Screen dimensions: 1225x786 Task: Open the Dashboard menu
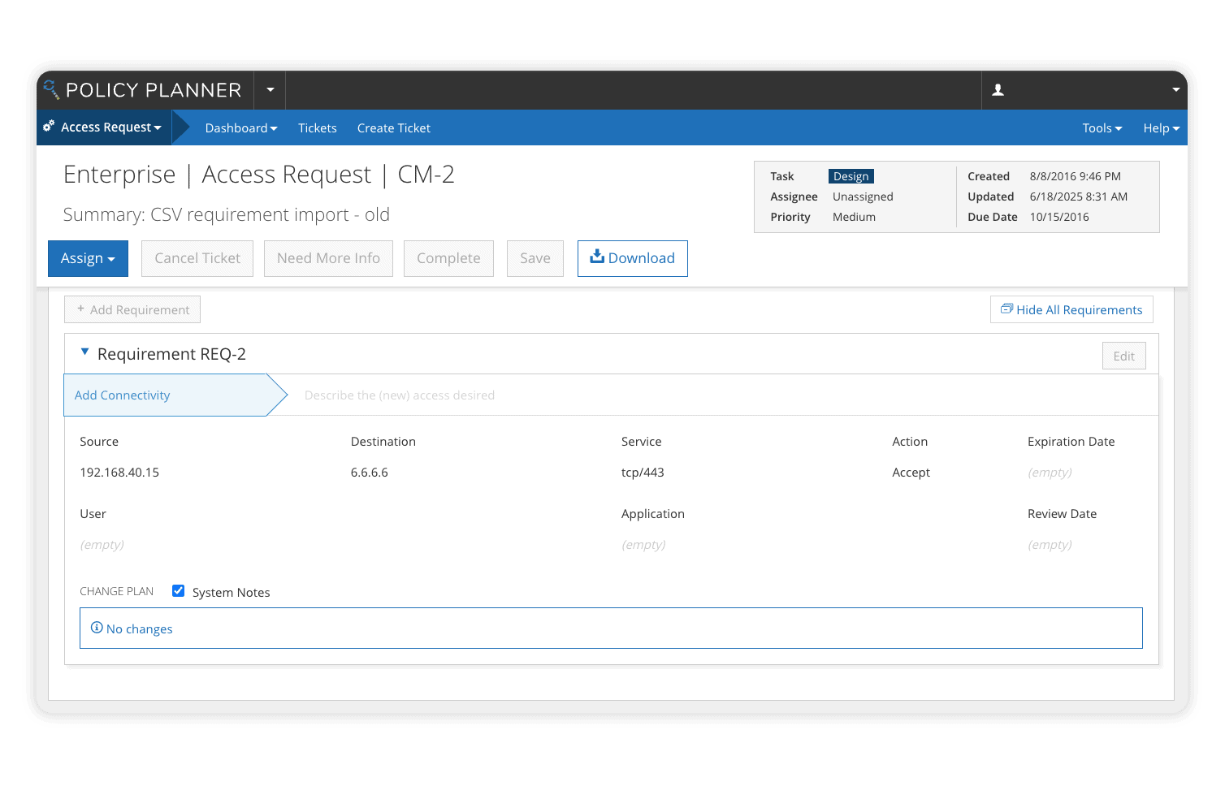(x=241, y=128)
